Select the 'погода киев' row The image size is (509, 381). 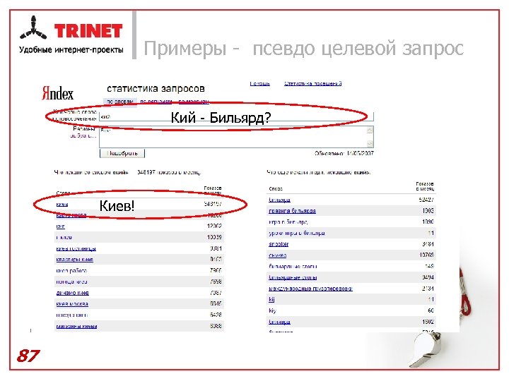tap(139, 282)
